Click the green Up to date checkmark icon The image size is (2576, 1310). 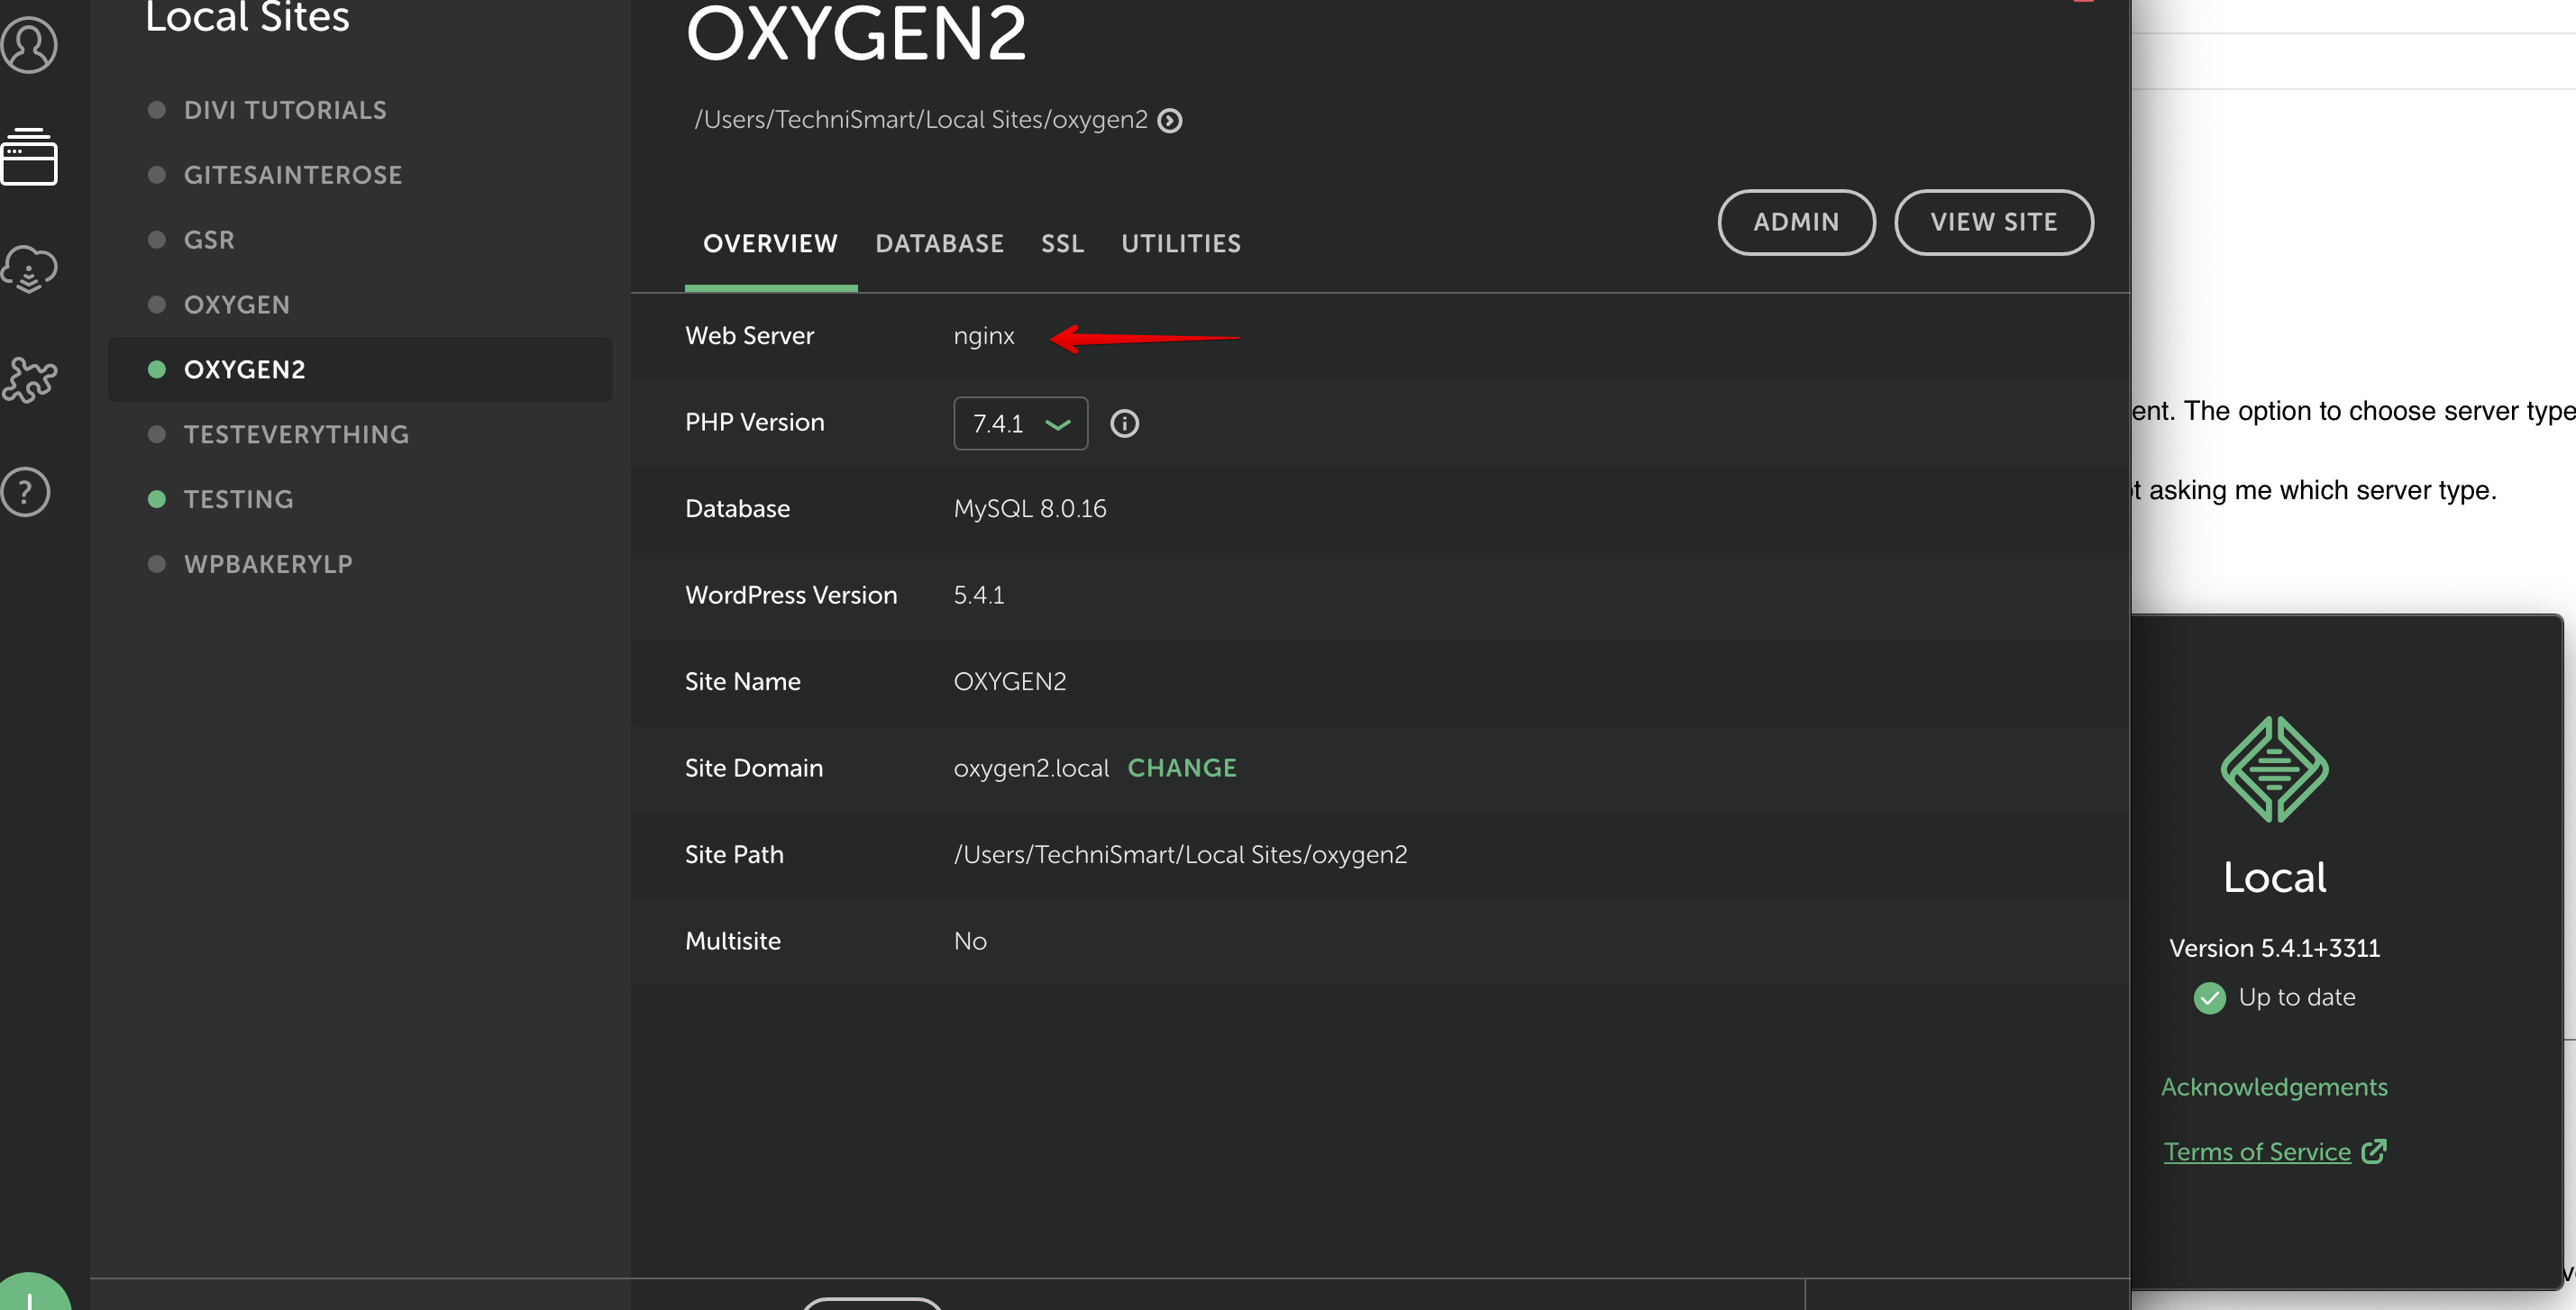click(2209, 997)
